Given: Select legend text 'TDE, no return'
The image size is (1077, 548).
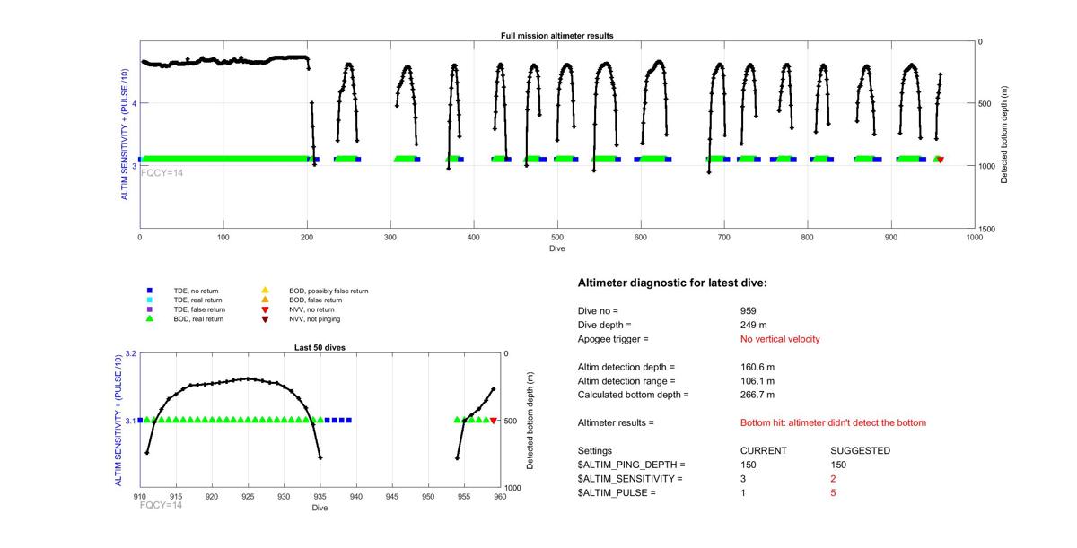Looking at the screenshot, I should [x=196, y=291].
